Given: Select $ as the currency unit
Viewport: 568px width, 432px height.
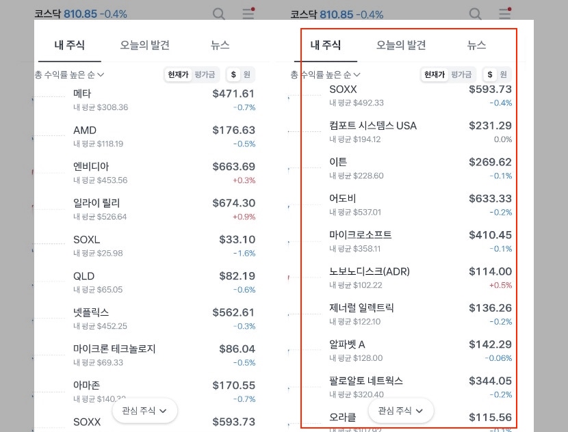Looking at the screenshot, I should click(x=489, y=75).
